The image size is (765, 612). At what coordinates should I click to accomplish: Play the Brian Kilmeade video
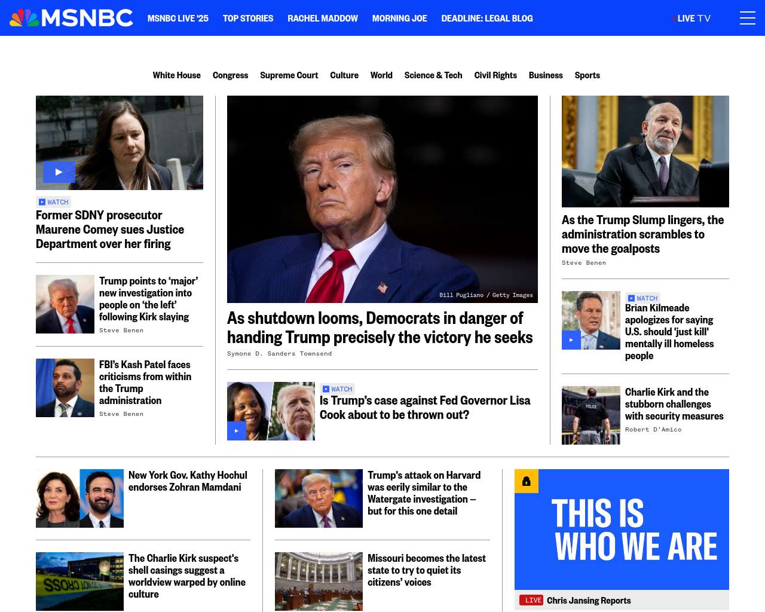(x=571, y=340)
